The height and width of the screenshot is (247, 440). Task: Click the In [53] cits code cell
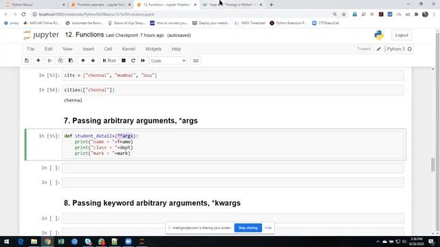click(233, 75)
